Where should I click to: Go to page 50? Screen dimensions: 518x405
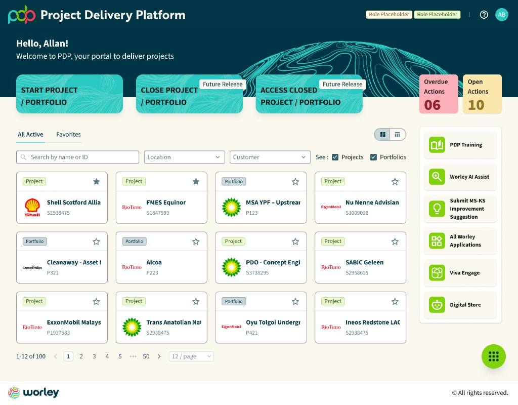(x=146, y=356)
